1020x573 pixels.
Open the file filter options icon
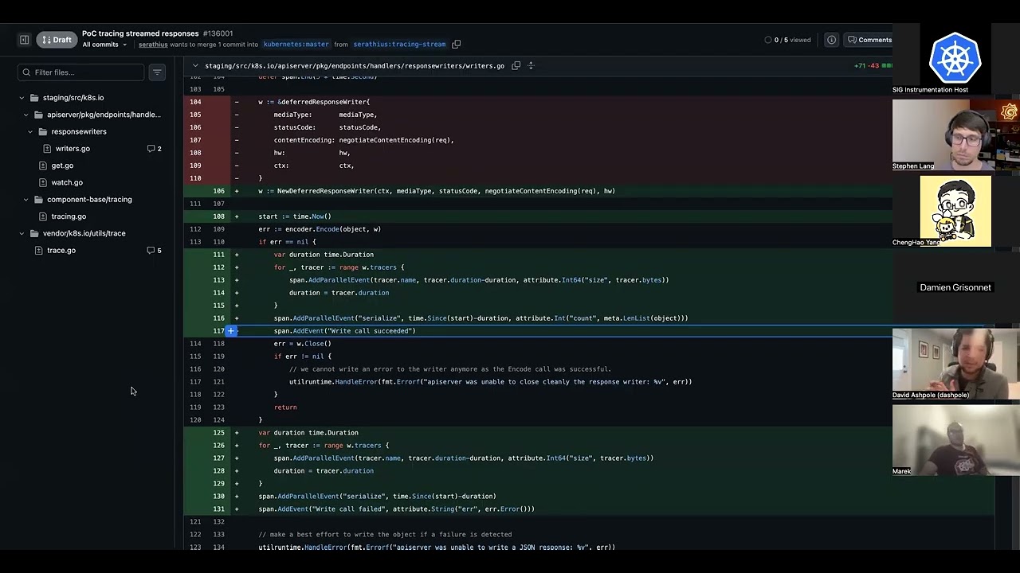click(157, 72)
